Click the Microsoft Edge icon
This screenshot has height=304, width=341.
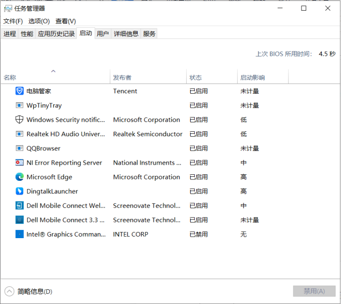coord(19,177)
